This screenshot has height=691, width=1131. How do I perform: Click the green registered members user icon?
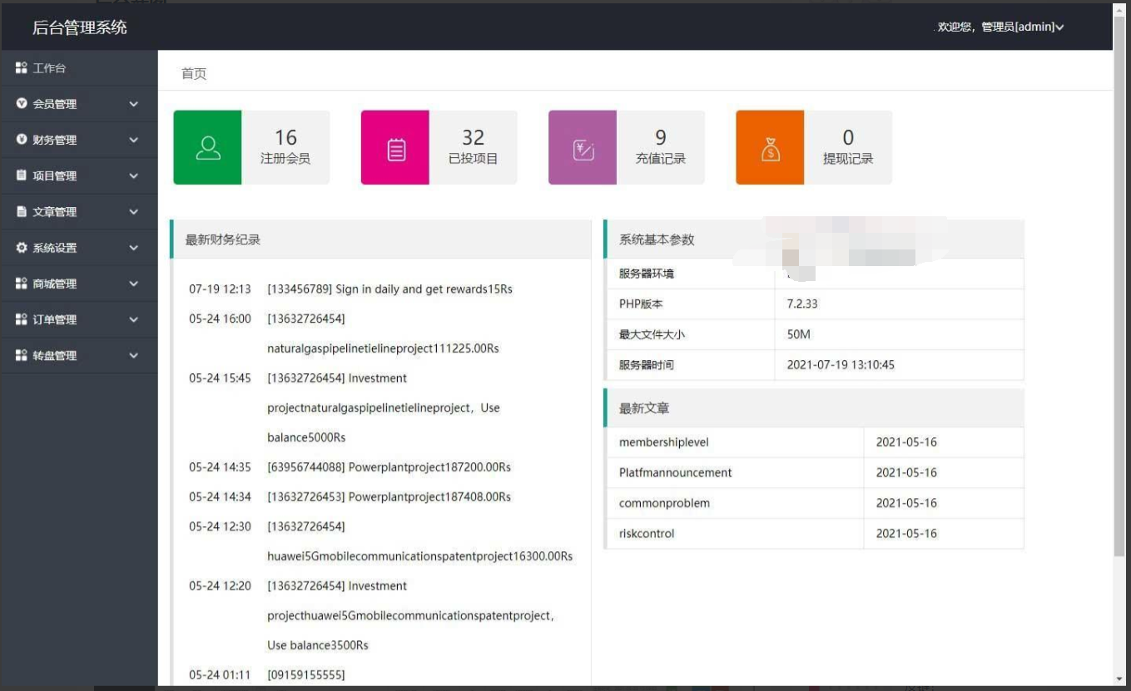point(207,148)
